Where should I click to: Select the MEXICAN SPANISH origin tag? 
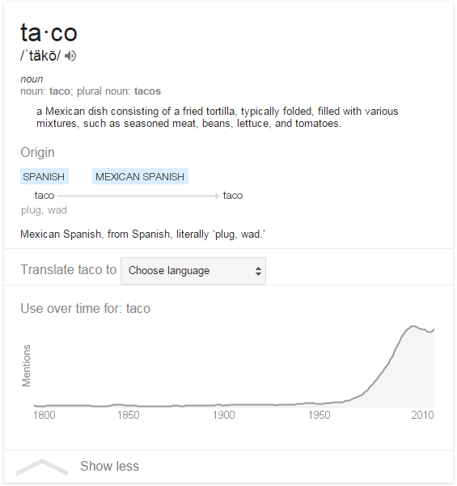(x=140, y=176)
